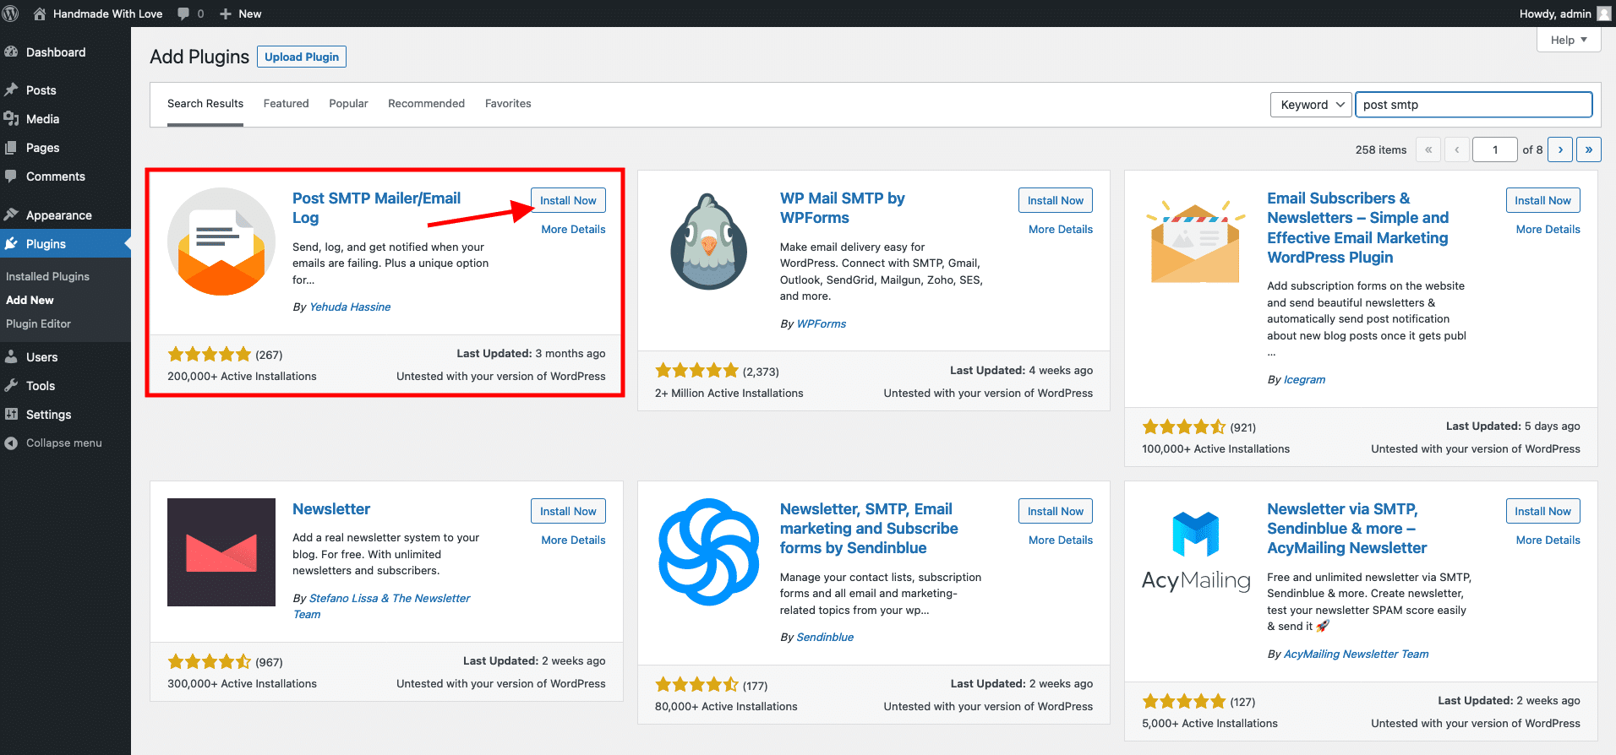Open More Details for Sendinblue plugin
Screen dimensions: 1616x755
[1061, 540]
